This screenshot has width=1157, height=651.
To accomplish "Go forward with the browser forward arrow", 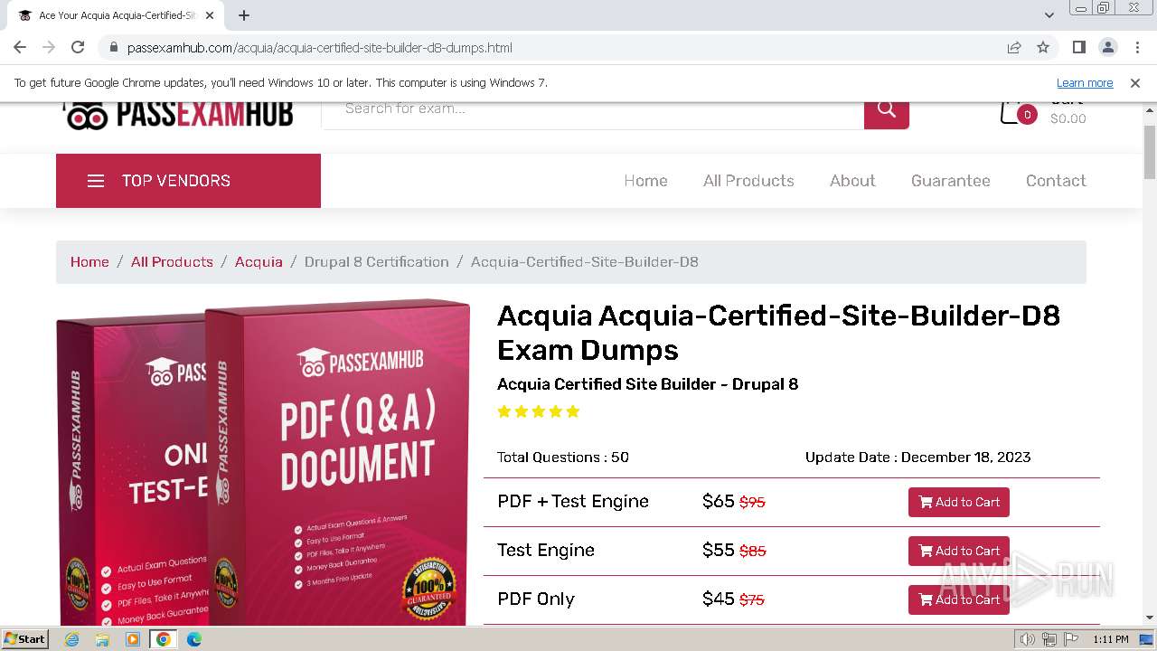I will pyautogui.click(x=49, y=47).
